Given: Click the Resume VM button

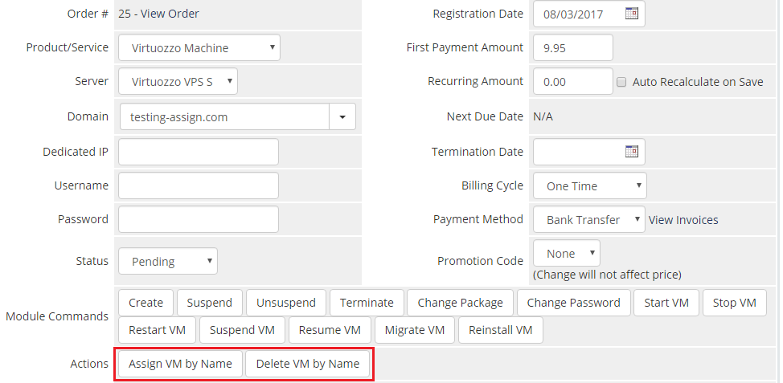Looking at the screenshot, I should (x=330, y=330).
